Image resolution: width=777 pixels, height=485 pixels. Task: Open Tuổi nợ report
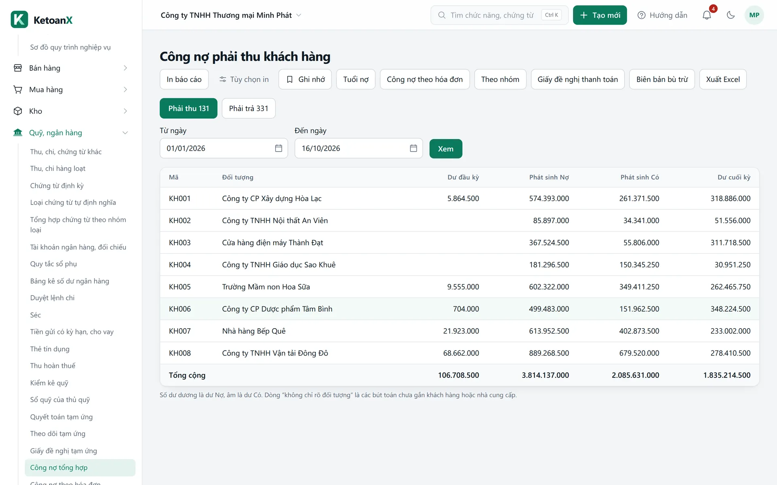356,79
